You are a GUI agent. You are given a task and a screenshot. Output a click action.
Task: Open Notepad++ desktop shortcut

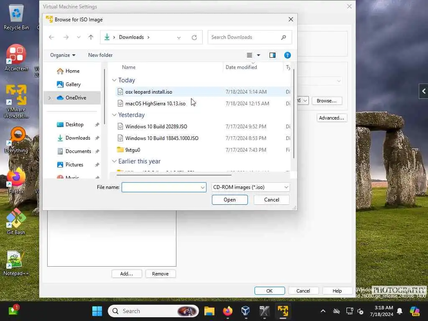click(16, 263)
